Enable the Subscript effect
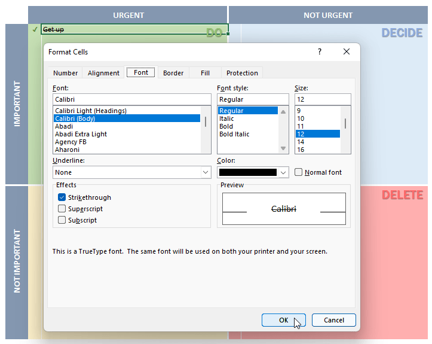 pyautogui.click(x=62, y=220)
